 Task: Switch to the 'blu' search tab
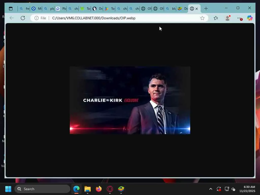pyautogui.click(x=171, y=9)
